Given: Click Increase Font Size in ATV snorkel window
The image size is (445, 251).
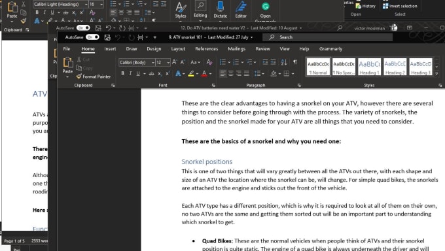Looking at the screenshot, I should click(x=175, y=62).
